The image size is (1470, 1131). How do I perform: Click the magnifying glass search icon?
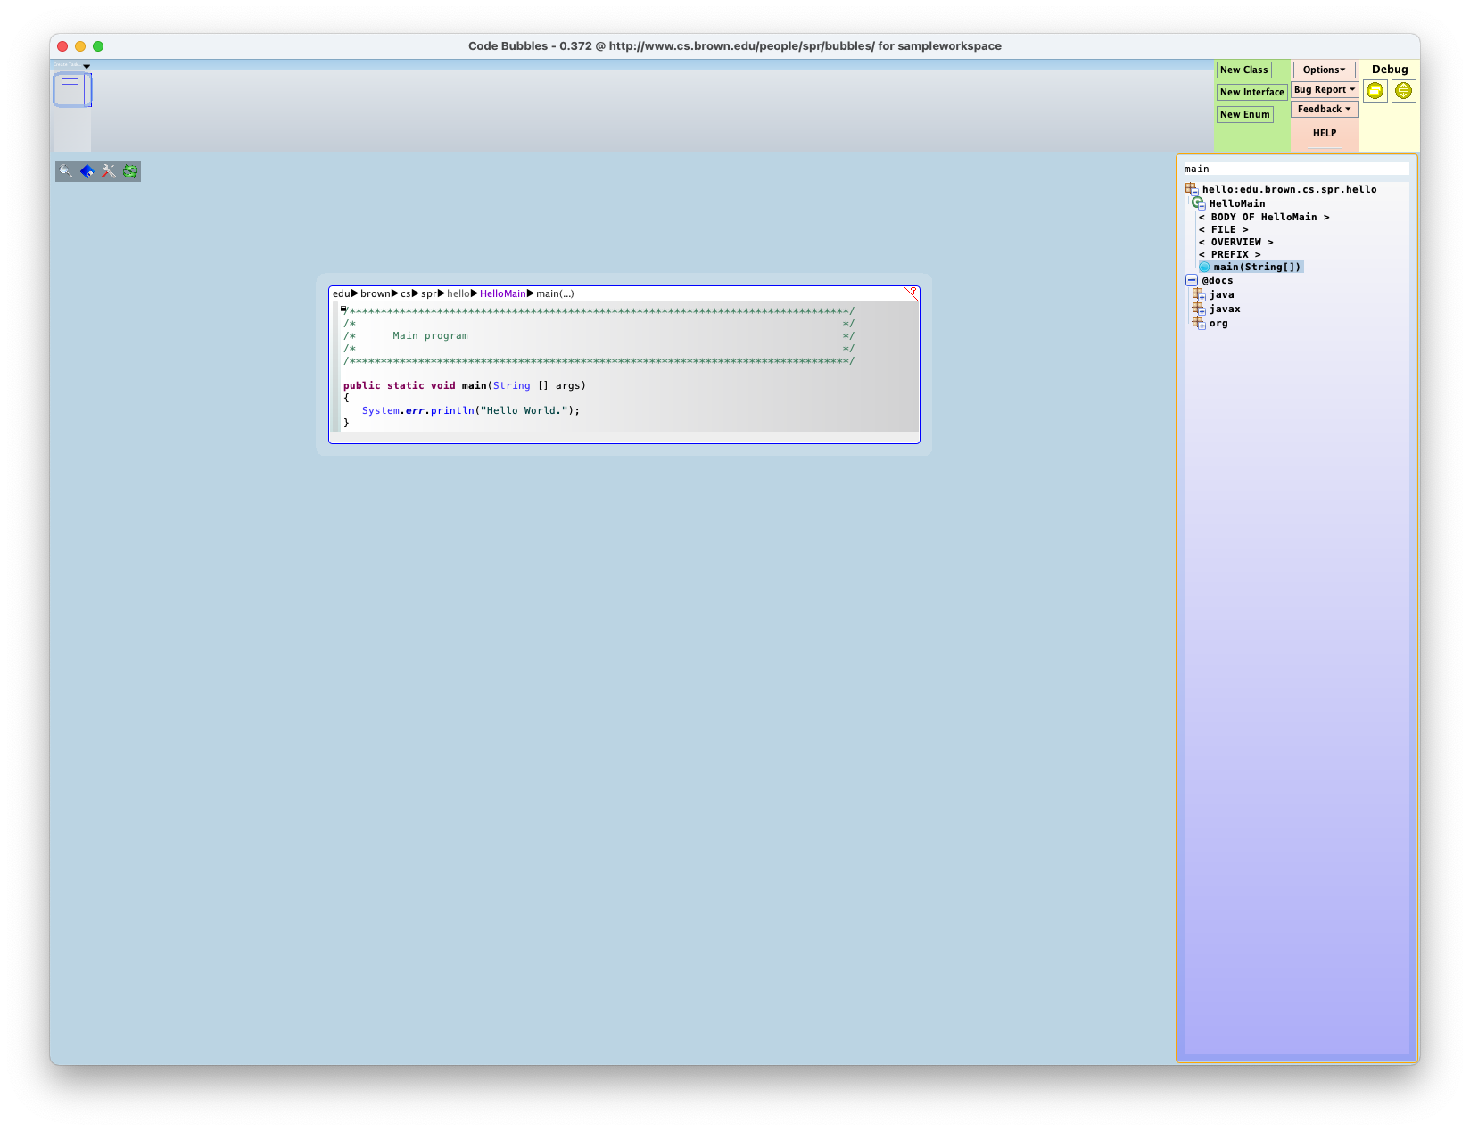[x=65, y=171]
